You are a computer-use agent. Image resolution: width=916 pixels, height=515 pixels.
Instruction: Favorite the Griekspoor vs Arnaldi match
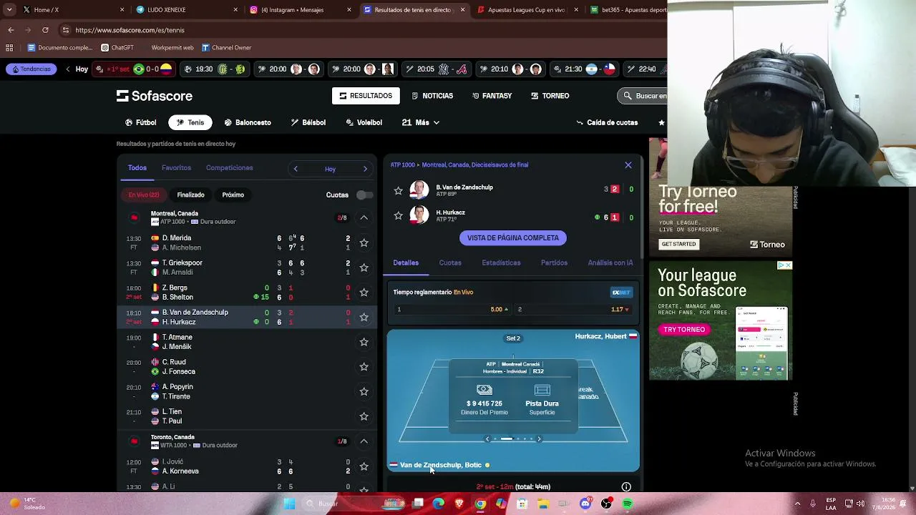coord(364,268)
